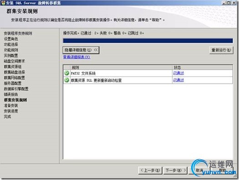Image resolution: width=239 pixels, height=180 pixels.
Task: Select 错误报告 step in sidebar
Action: coord(11,94)
